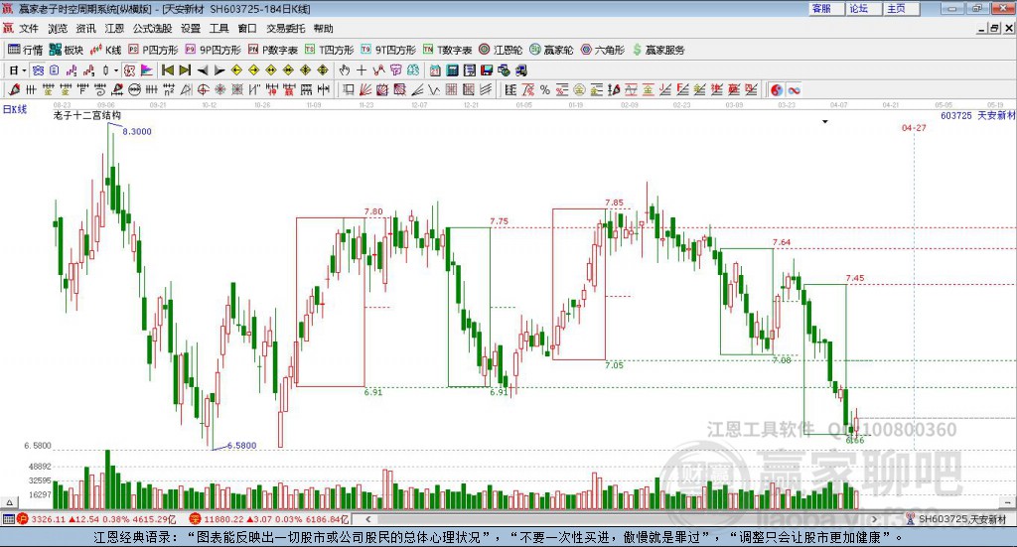Image resolution: width=1017 pixels, height=547 pixels.
Task: Select the hand pan tool
Action: coord(344,70)
